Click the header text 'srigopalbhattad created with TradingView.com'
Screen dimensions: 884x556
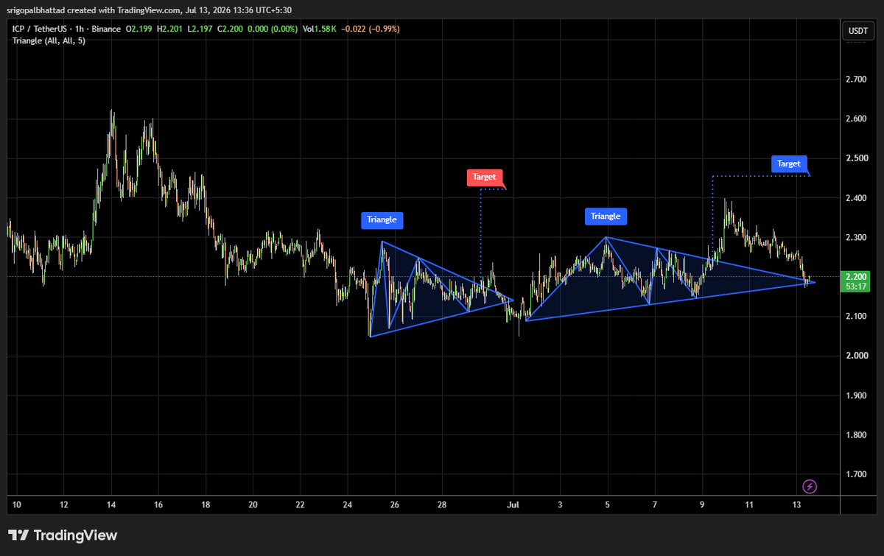pyautogui.click(x=94, y=9)
